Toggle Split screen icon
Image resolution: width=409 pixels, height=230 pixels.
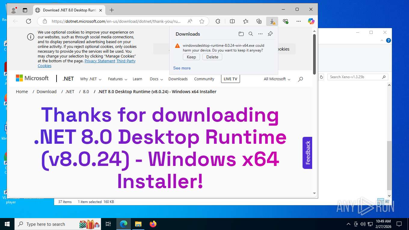(x=232, y=21)
